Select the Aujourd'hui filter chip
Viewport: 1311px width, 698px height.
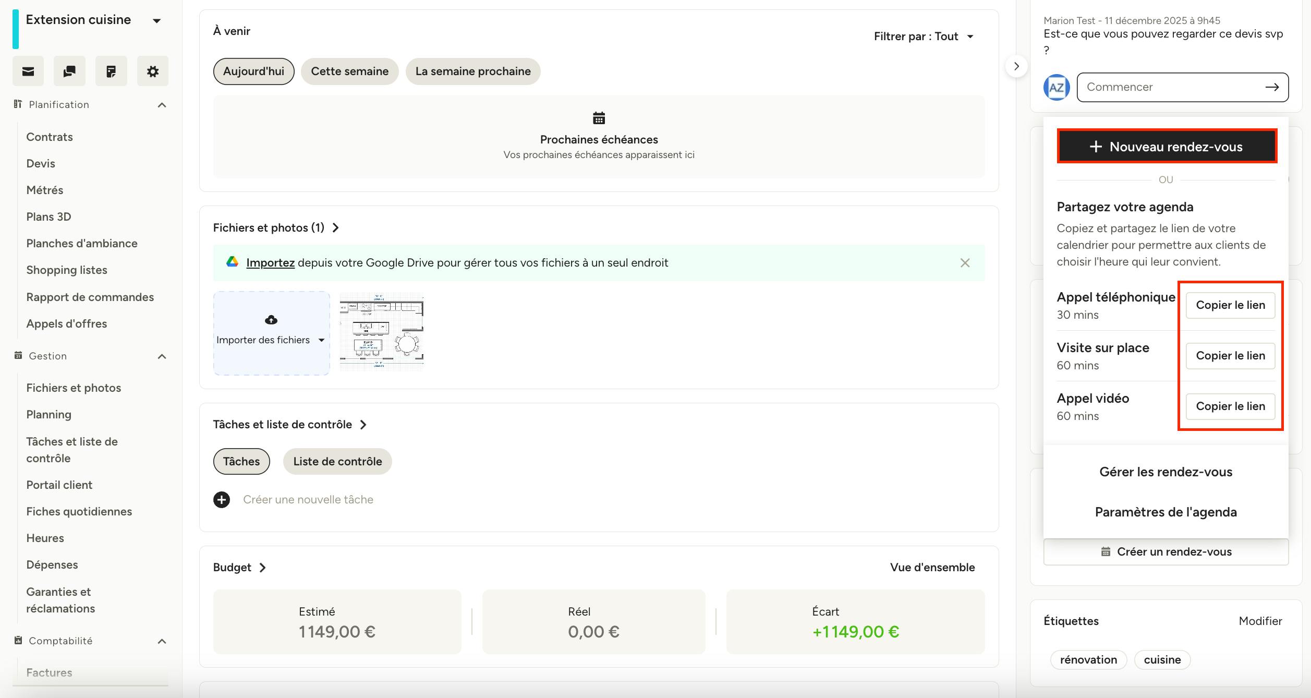click(253, 71)
